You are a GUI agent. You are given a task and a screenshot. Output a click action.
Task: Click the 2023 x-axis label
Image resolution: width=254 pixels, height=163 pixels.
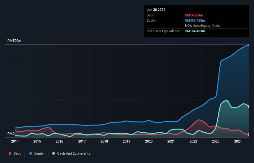pyautogui.click(x=216, y=141)
